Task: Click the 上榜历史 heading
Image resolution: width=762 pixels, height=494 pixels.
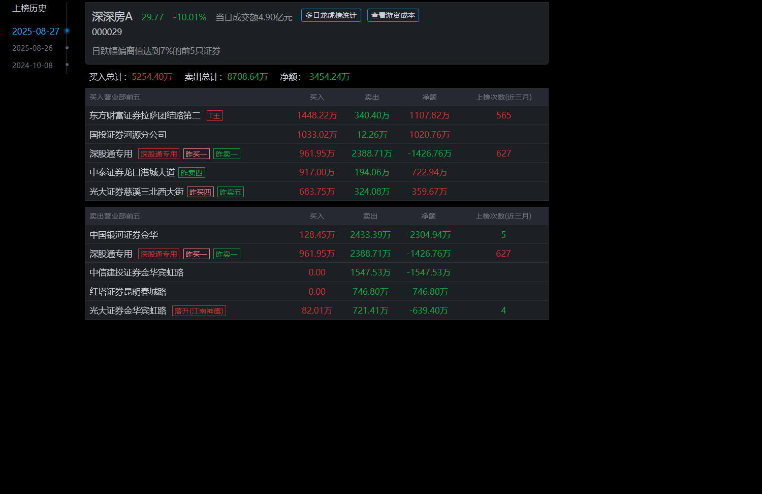Action: [29, 8]
